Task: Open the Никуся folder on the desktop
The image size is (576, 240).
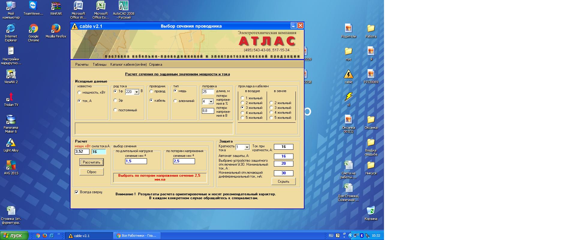Action: [x=371, y=168]
